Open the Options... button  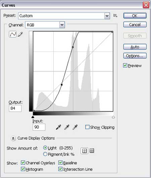tap(135, 56)
